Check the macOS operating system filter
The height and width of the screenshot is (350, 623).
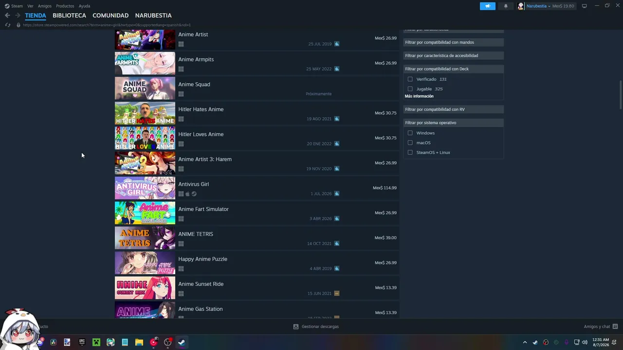(x=410, y=143)
